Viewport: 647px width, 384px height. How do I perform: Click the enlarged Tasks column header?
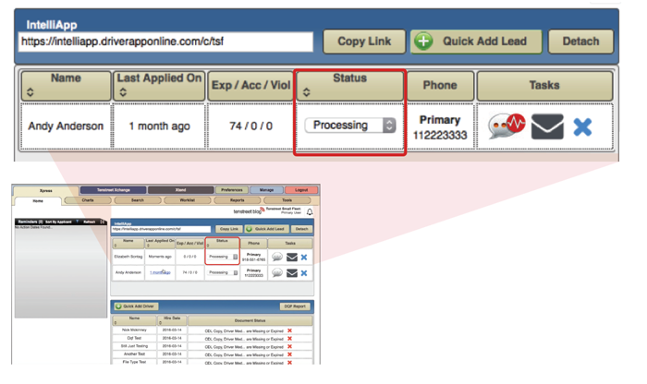(x=544, y=85)
